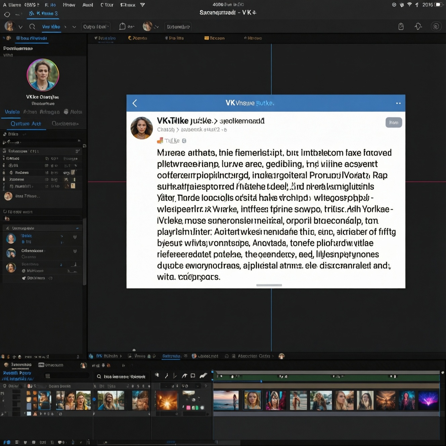Click the middle icon of the three at top right
Screen dimensions: 446x446
pyautogui.click(x=418, y=27)
